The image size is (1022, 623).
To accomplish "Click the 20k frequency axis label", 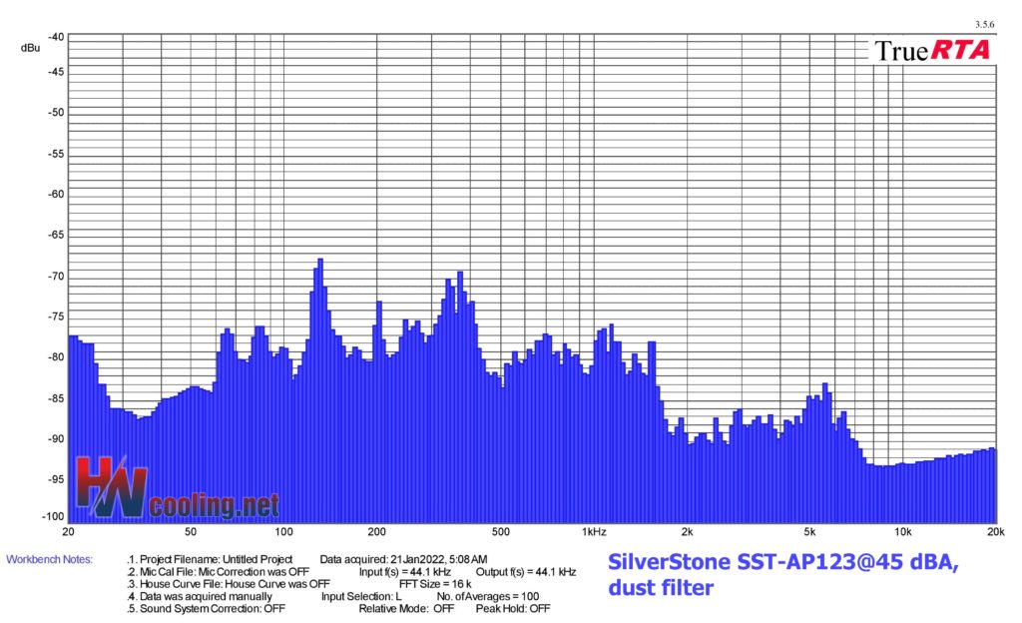I will pos(996,532).
